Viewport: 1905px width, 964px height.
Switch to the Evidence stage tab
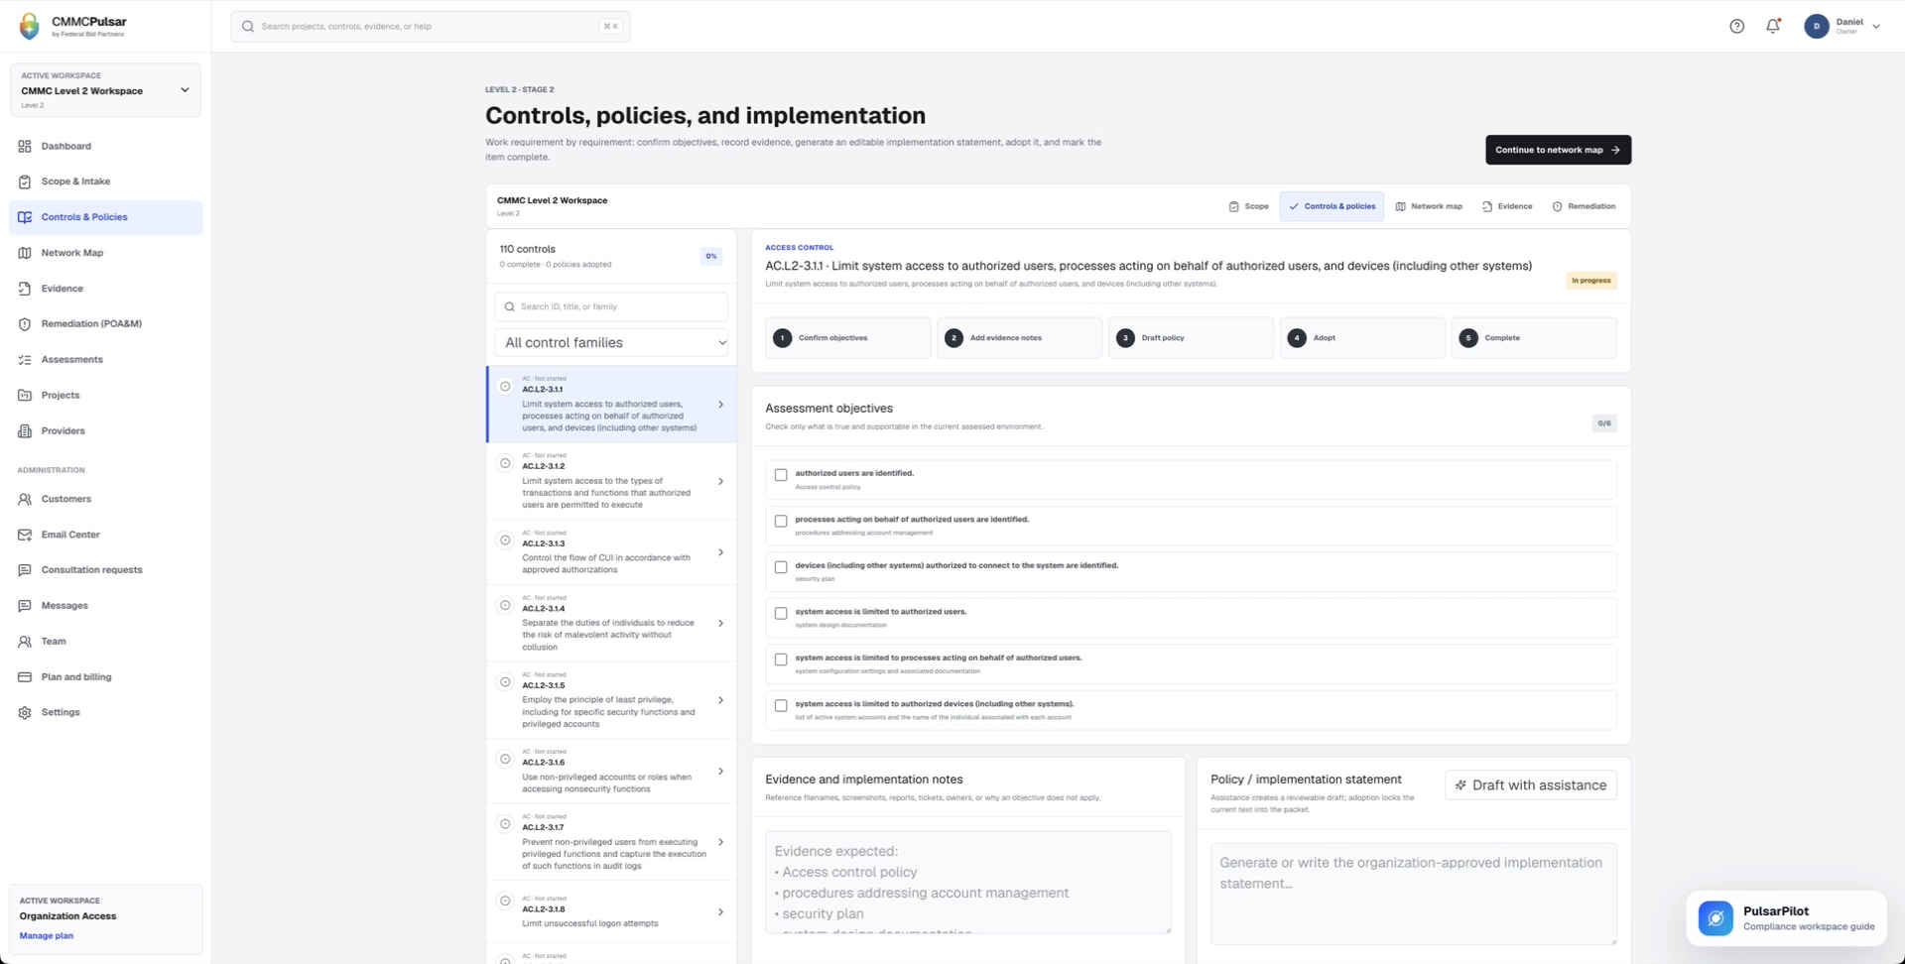pyautogui.click(x=1507, y=206)
